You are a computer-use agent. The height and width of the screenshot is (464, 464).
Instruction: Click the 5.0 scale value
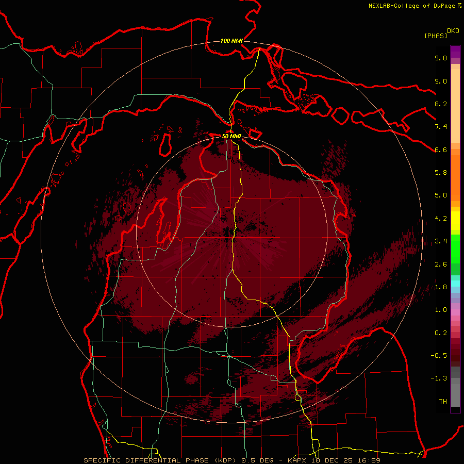tap(441, 195)
